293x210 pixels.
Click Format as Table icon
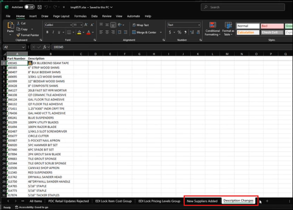coord(228,29)
